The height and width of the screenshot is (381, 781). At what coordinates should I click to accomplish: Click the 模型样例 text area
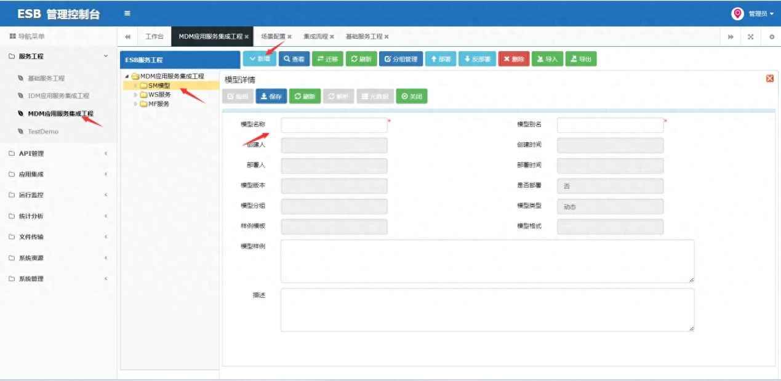pyautogui.click(x=487, y=262)
